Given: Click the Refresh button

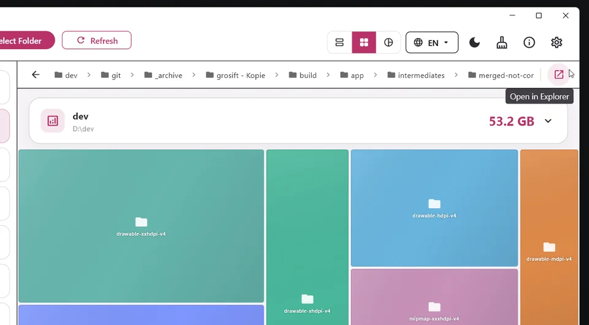Looking at the screenshot, I should pyautogui.click(x=96, y=40).
